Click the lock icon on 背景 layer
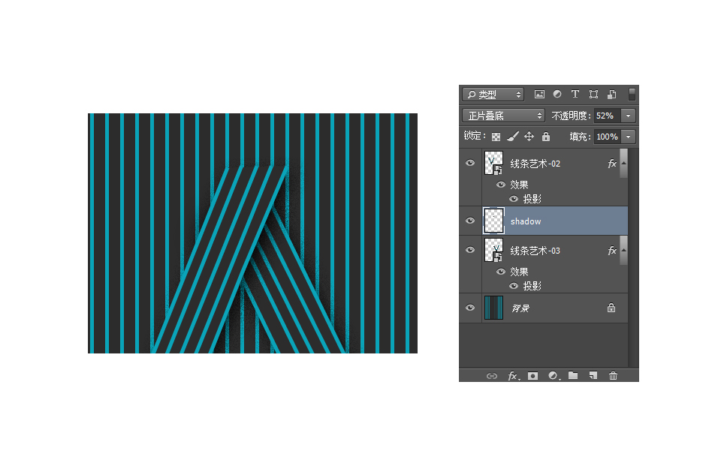Viewport: 721px width, 466px height. coord(611,308)
